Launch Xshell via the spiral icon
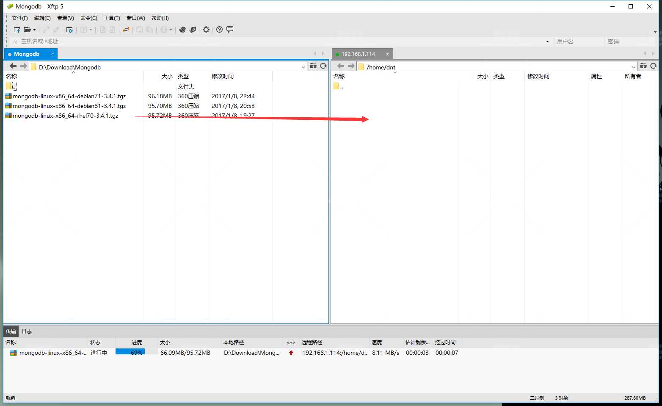 (x=182, y=30)
